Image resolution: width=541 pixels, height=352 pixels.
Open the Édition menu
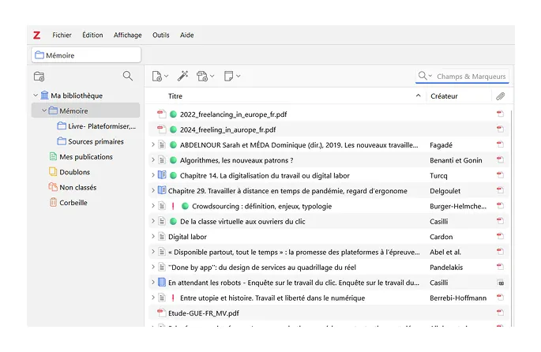pos(92,35)
